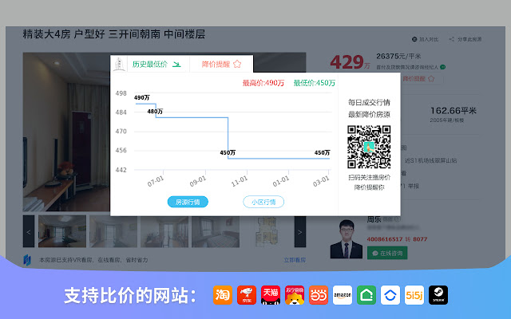Click the 5i5j site icon

pos(414,295)
